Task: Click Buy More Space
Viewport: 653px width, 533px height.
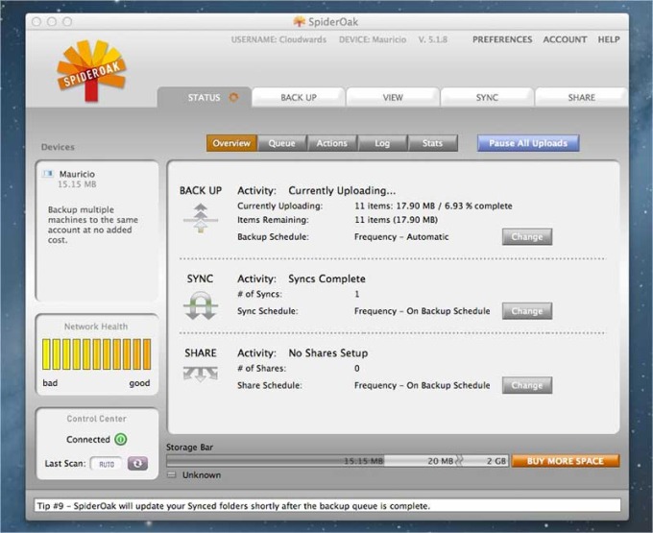Action: click(x=566, y=461)
